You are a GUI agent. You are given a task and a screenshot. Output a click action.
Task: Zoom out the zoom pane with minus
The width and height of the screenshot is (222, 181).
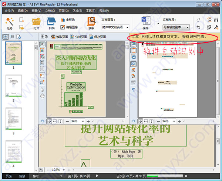click(x=48, y=170)
